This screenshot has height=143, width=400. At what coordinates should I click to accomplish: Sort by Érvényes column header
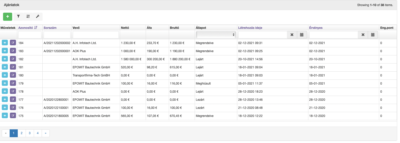(x=316, y=28)
